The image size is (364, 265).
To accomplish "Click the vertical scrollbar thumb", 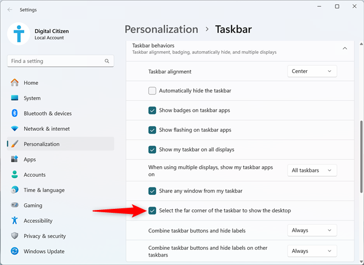I will point(361,157).
